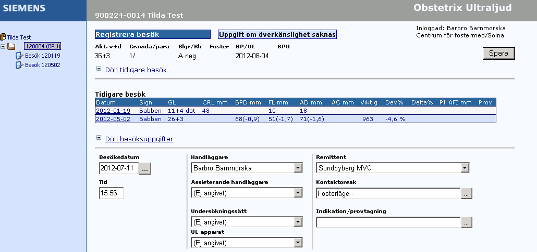
Task: Open the Indikation/provtagning browse button
Action: (467, 222)
